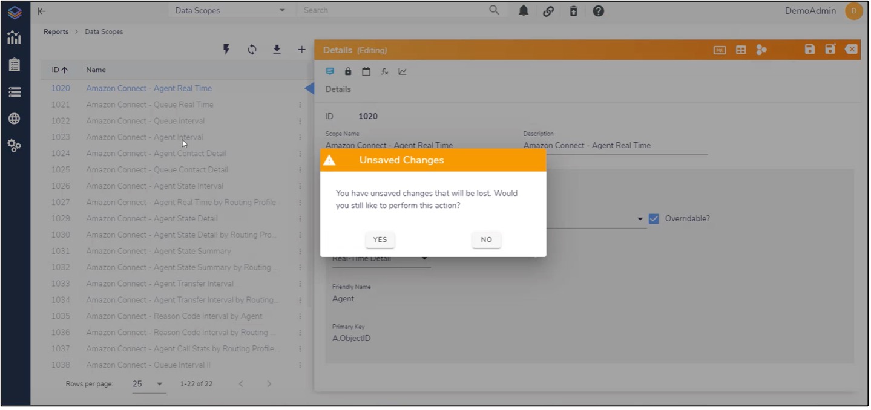
Task: Click the Search input field
Action: click(x=395, y=10)
